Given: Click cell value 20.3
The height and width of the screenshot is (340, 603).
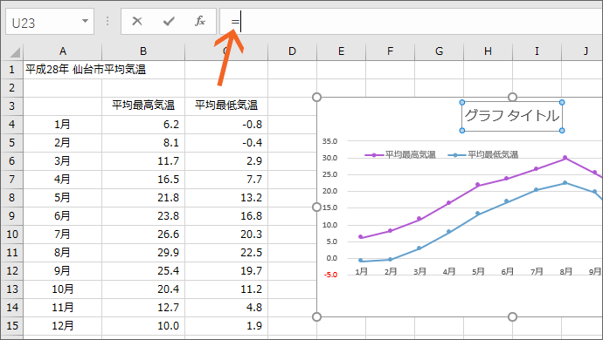Looking at the screenshot, I should (x=226, y=235).
